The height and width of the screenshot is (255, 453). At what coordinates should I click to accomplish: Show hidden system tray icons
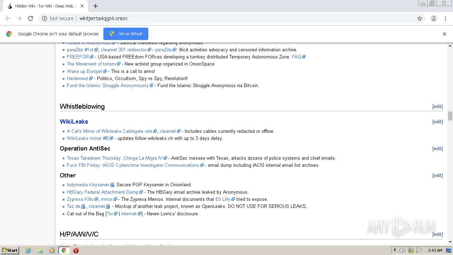395,250
